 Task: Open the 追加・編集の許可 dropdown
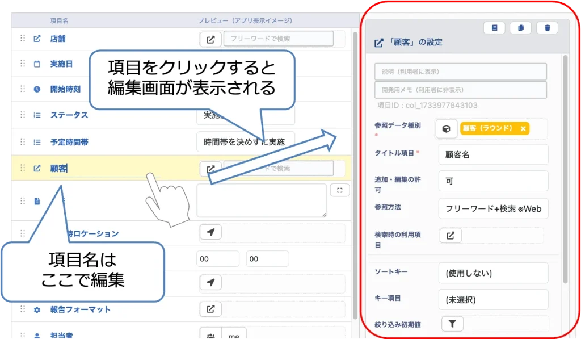(492, 181)
